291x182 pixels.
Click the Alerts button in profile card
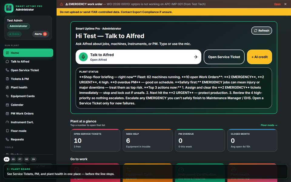click(40, 34)
